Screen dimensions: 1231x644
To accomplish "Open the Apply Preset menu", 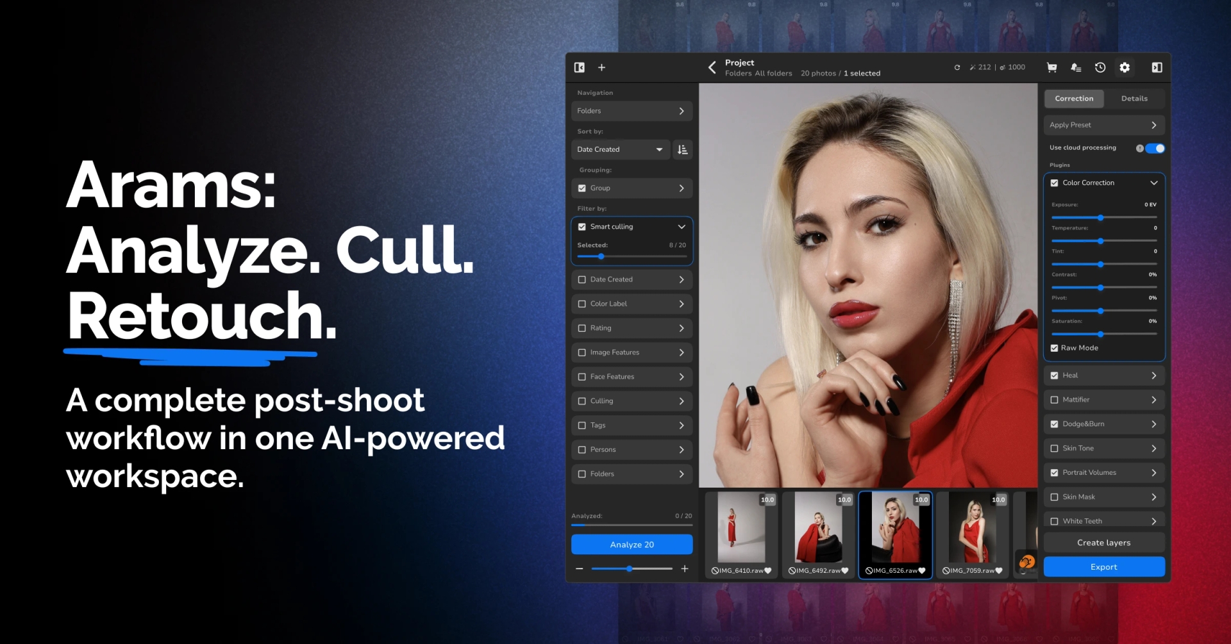I will click(1104, 125).
